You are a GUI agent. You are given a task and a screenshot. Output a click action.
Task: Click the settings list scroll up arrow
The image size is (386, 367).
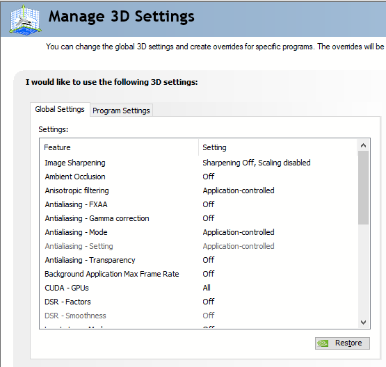(363, 146)
